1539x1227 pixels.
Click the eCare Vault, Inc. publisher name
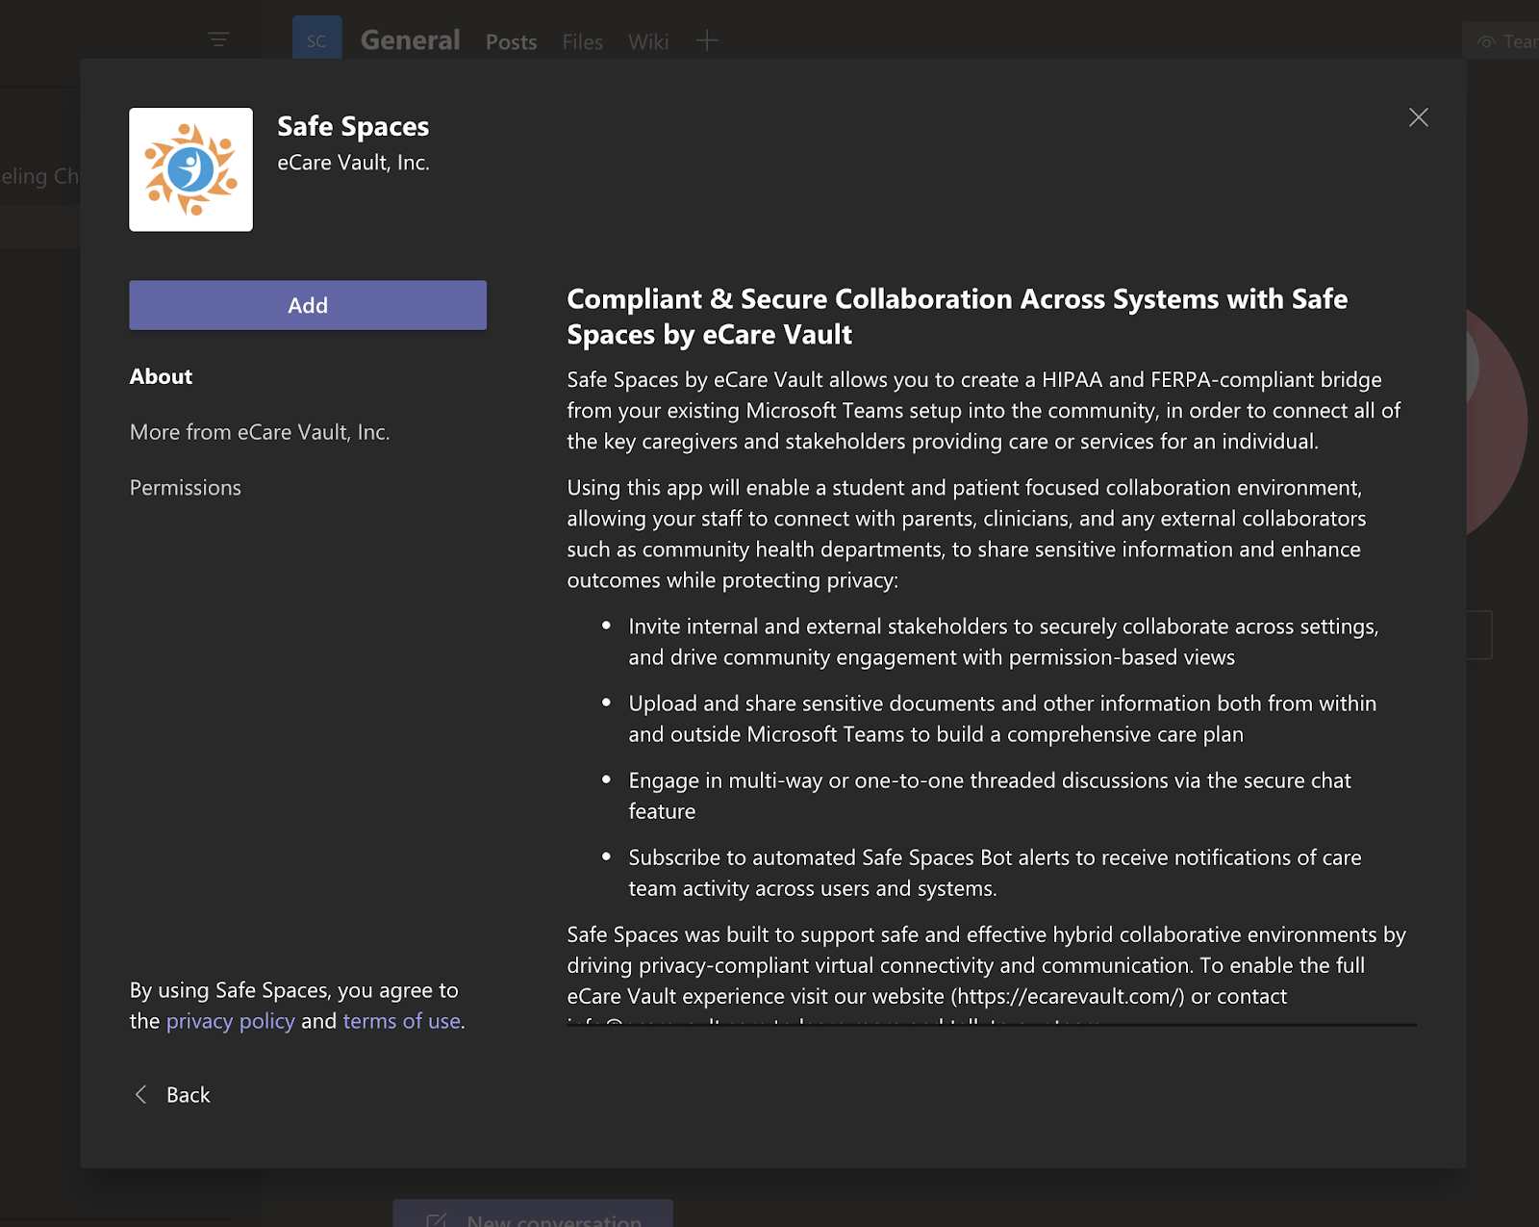pyautogui.click(x=353, y=163)
